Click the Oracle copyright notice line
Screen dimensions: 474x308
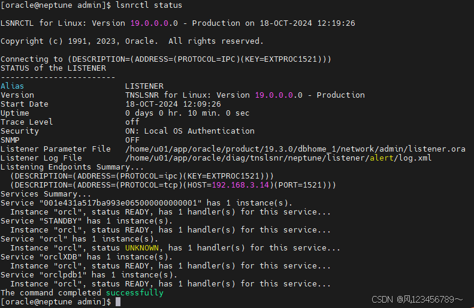132,41
